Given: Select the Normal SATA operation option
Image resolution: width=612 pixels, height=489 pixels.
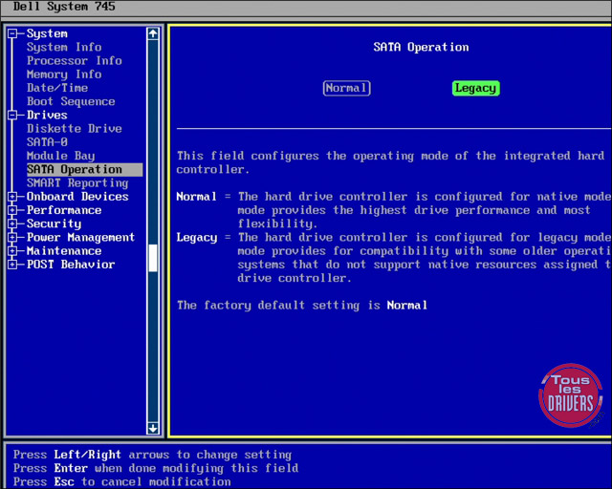Looking at the screenshot, I should pyautogui.click(x=346, y=88).
